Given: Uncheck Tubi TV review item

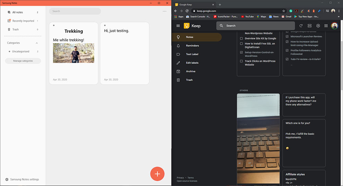Looking at the screenshot, I should 287,59.
